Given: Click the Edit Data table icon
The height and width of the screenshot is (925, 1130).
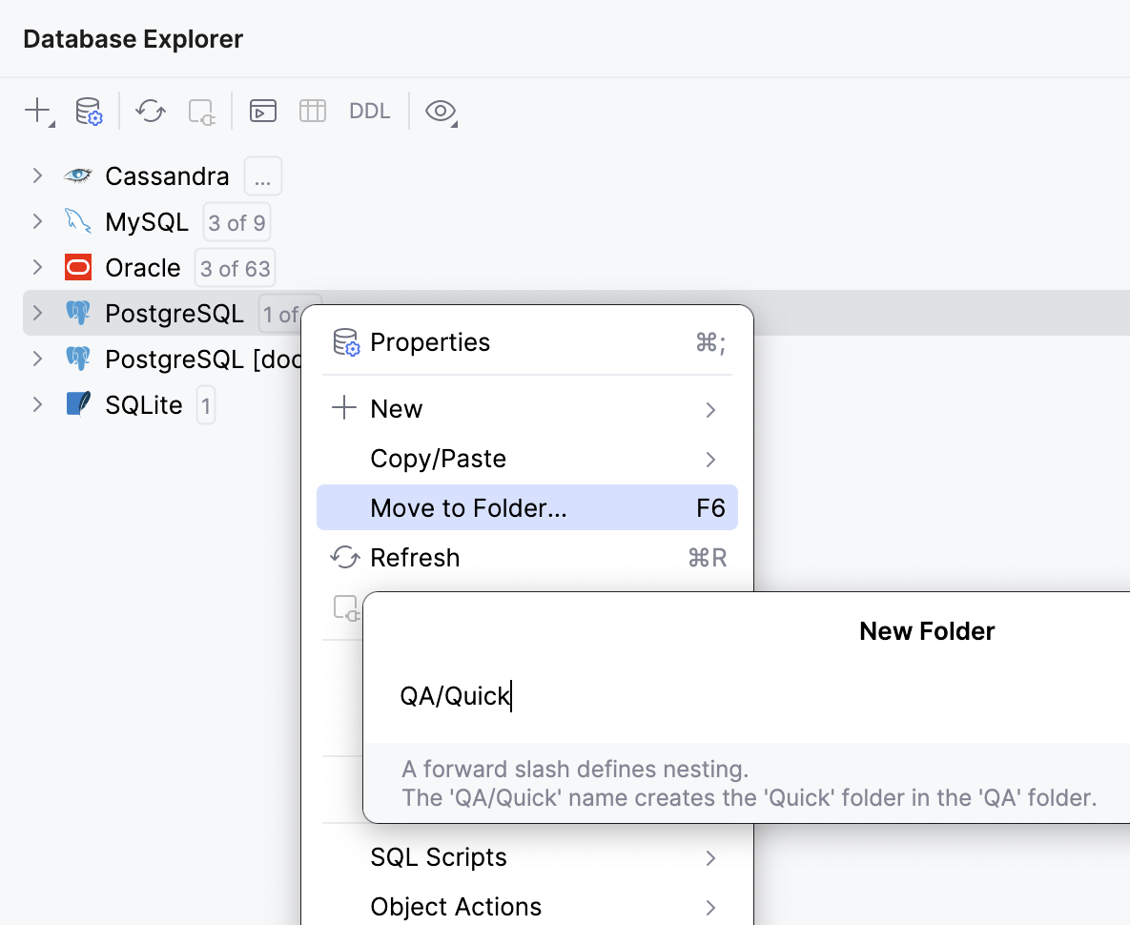Looking at the screenshot, I should point(313,111).
